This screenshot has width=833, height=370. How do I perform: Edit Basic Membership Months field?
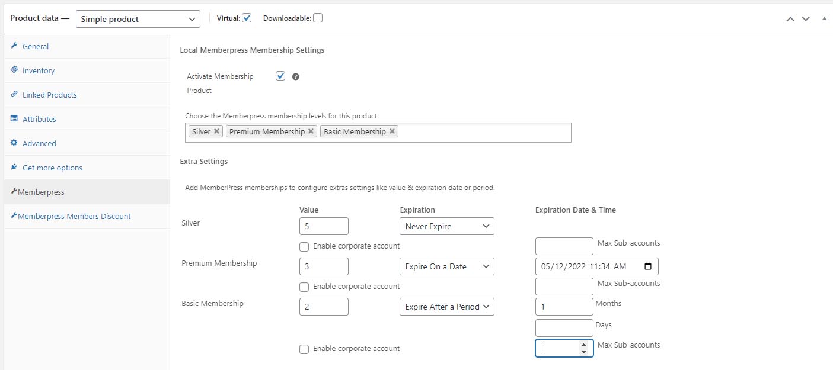click(564, 307)
